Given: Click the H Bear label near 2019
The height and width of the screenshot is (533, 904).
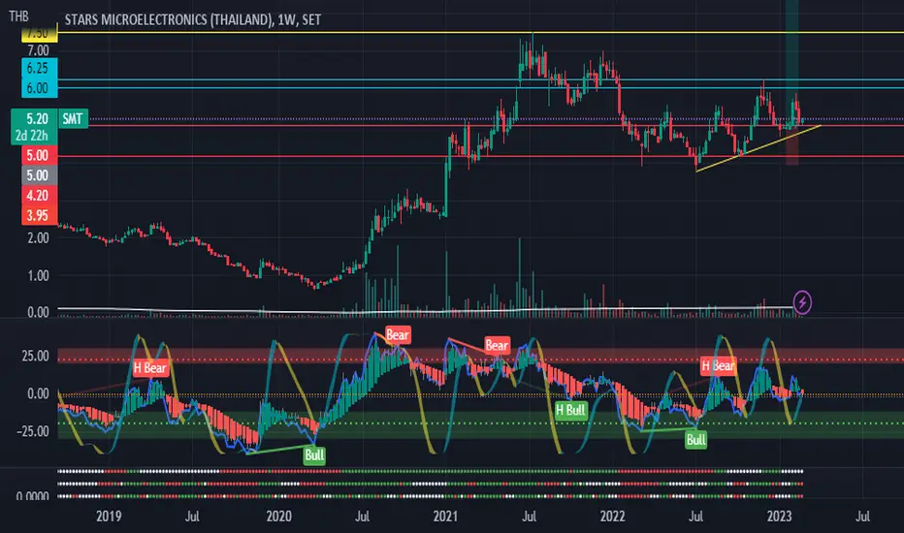Looking at the screenshot, I should [150, 367].
